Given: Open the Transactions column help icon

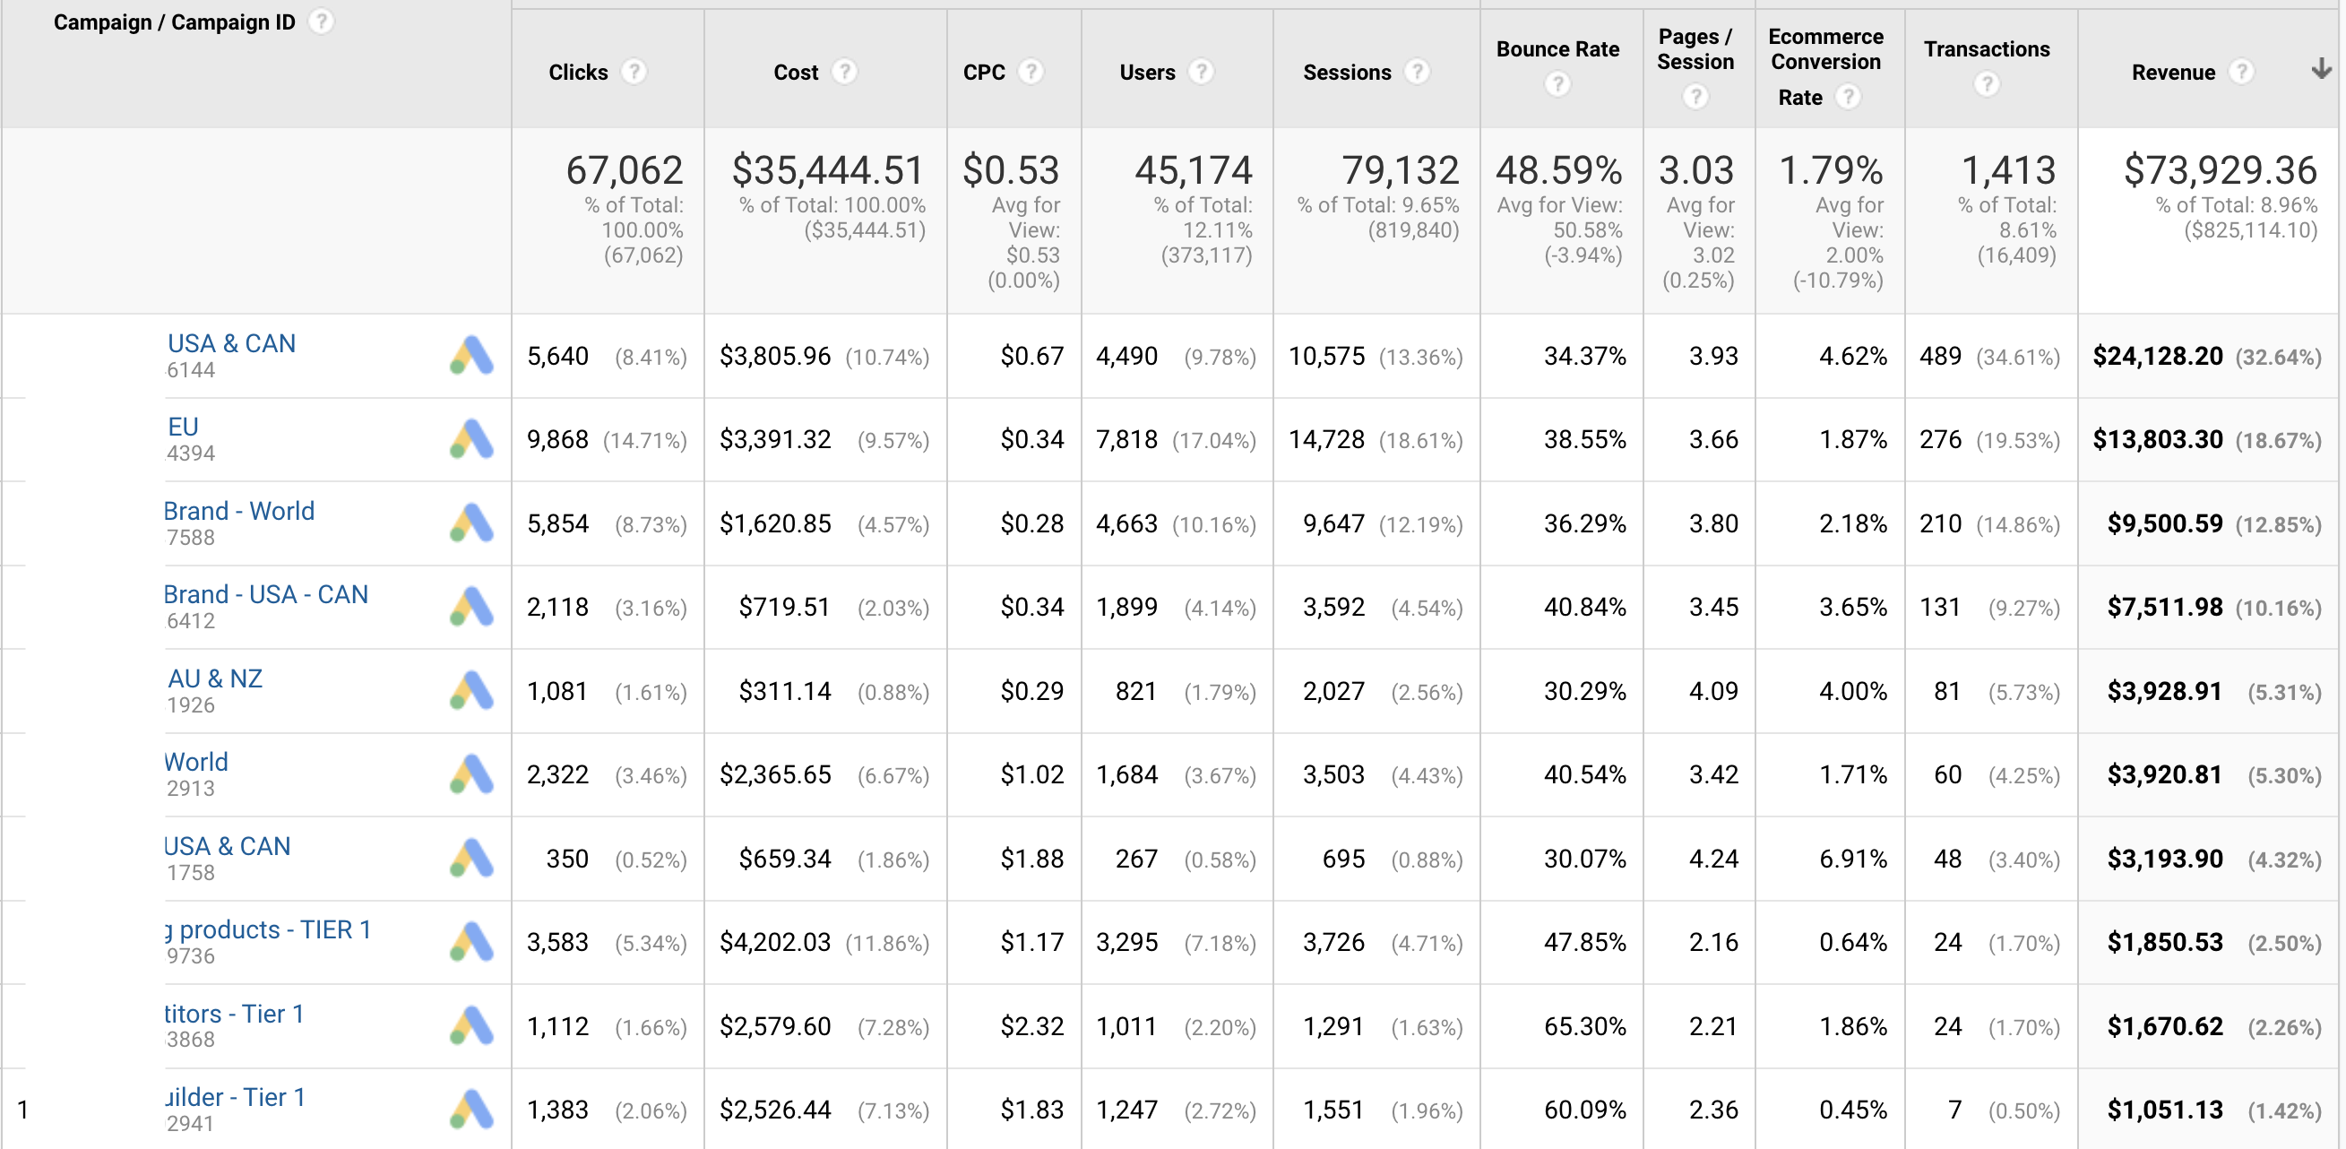Looking at the screenshot, I should [x=1987, y=84].
